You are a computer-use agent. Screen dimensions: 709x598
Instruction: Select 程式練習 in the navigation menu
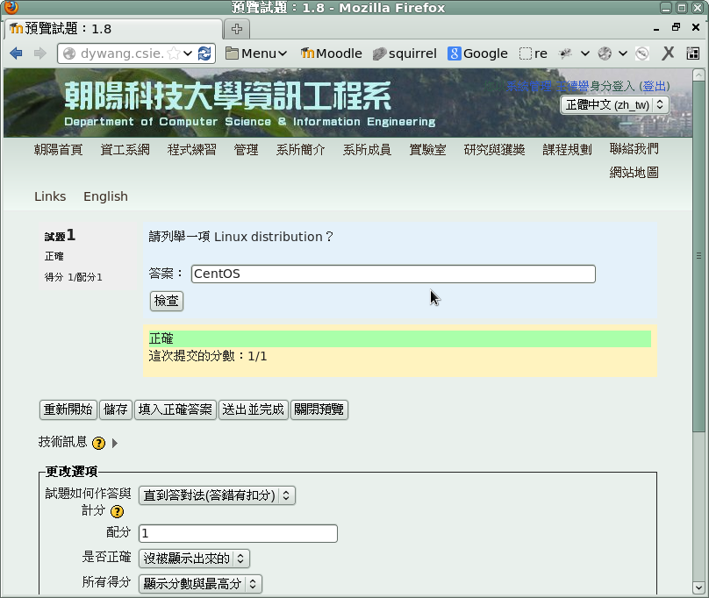click(191, 150)
